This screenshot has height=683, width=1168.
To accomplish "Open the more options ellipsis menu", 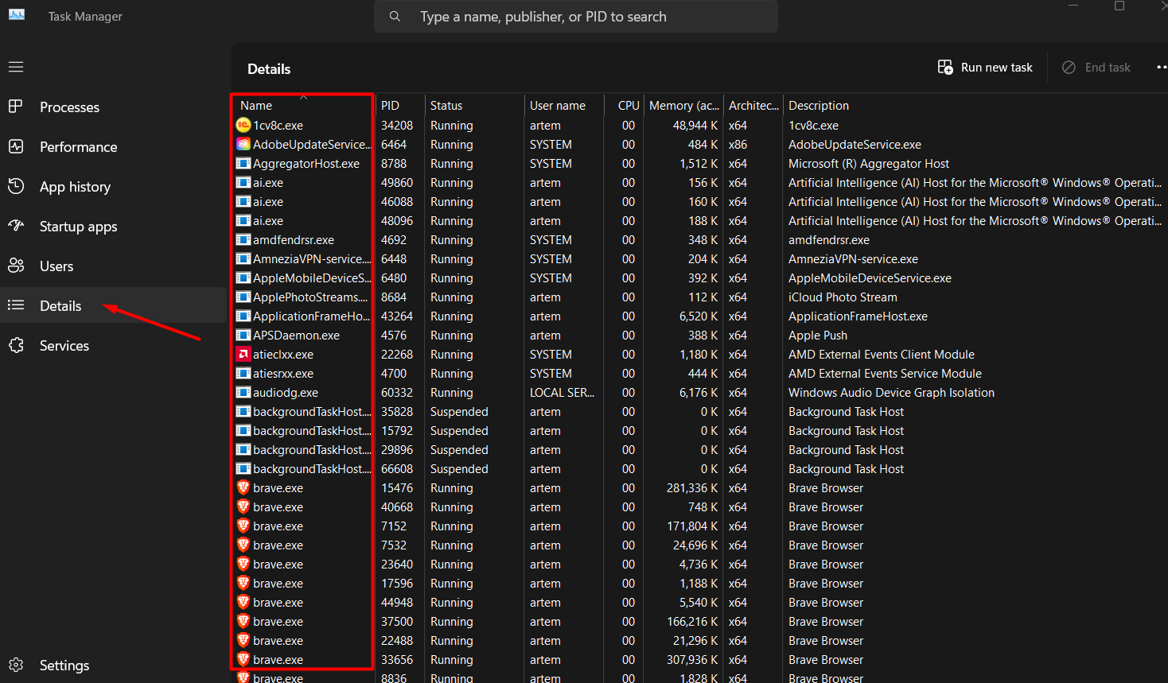I will pos(1161,68).
